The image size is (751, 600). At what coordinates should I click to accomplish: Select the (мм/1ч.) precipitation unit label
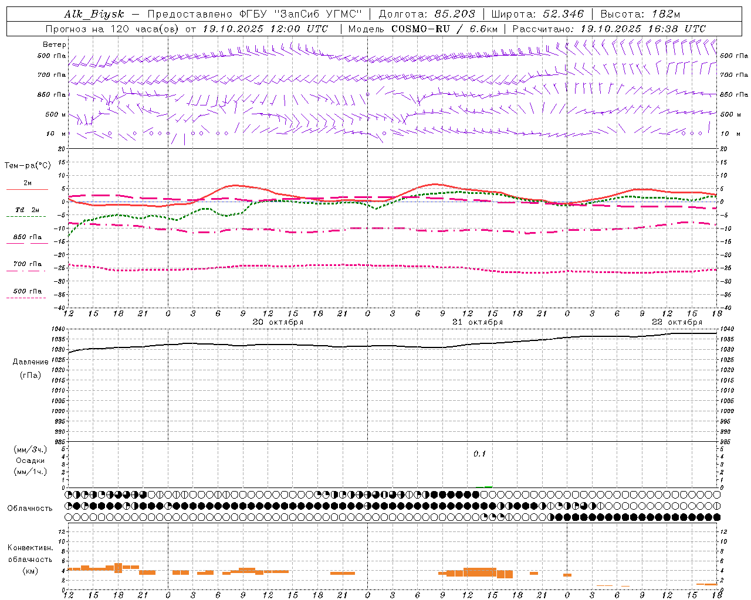coord(31,472)
